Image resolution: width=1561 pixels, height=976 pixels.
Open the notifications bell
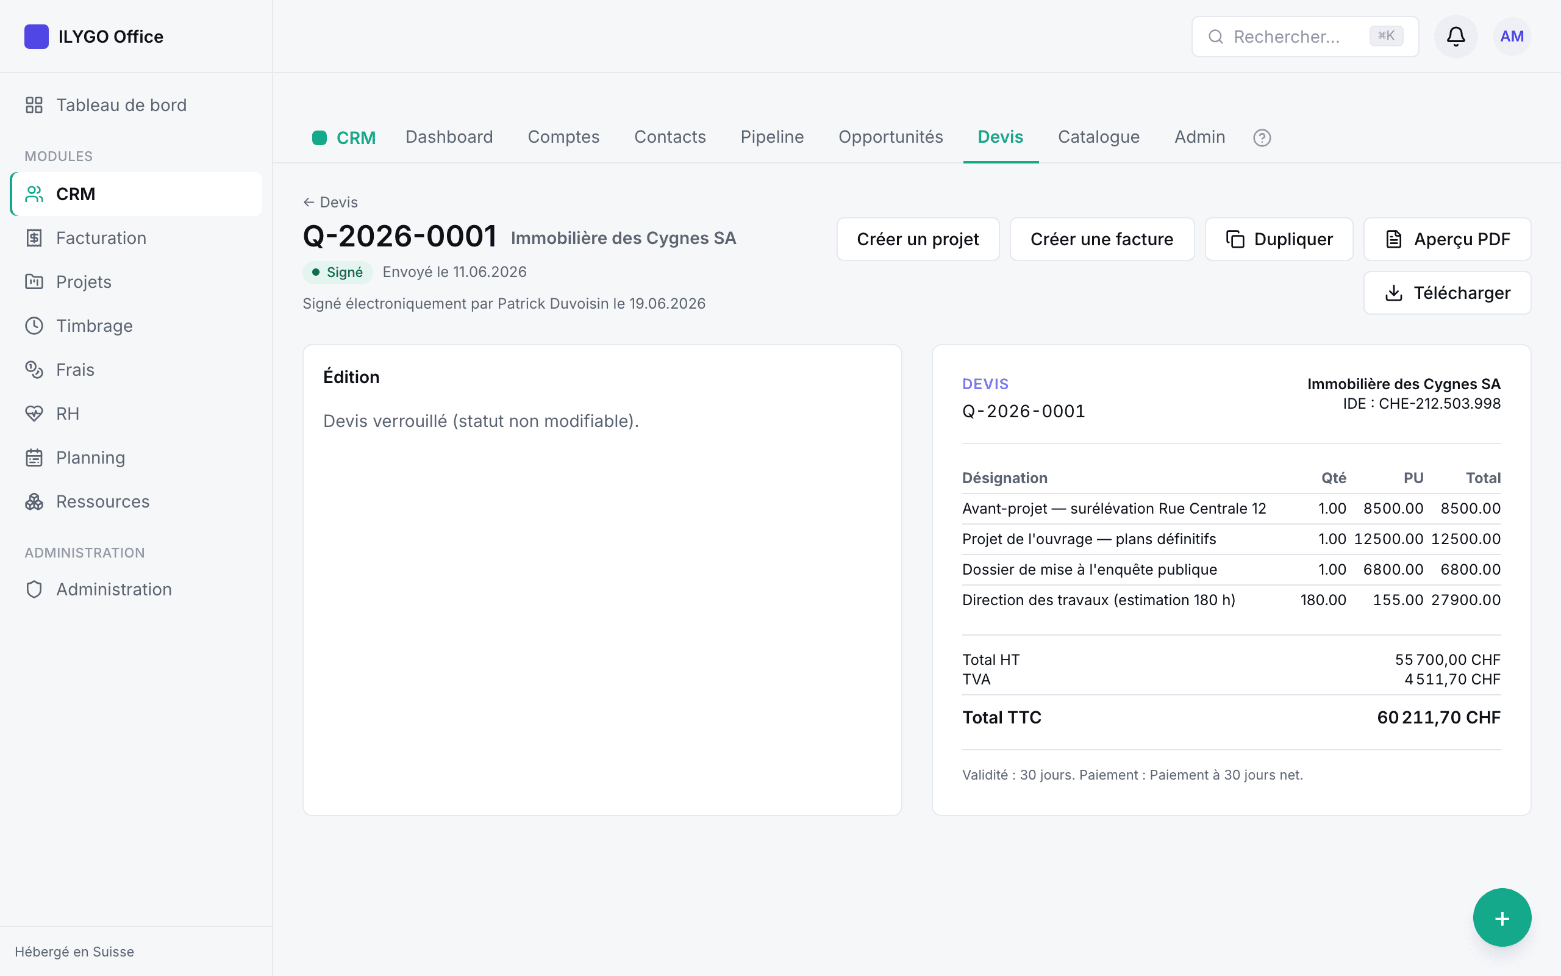pyautogui.click(x=1456, y=36)
